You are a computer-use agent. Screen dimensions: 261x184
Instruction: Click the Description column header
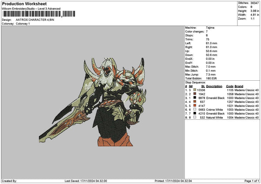click(x=214, y=86)
